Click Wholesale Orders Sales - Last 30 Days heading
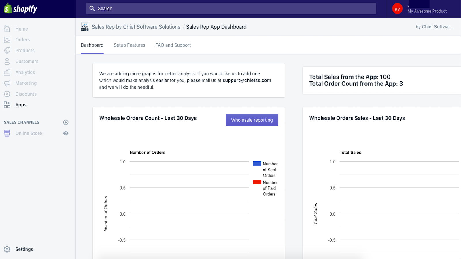Viewport: 461px width, 259px height. click(x=357, y=118)
